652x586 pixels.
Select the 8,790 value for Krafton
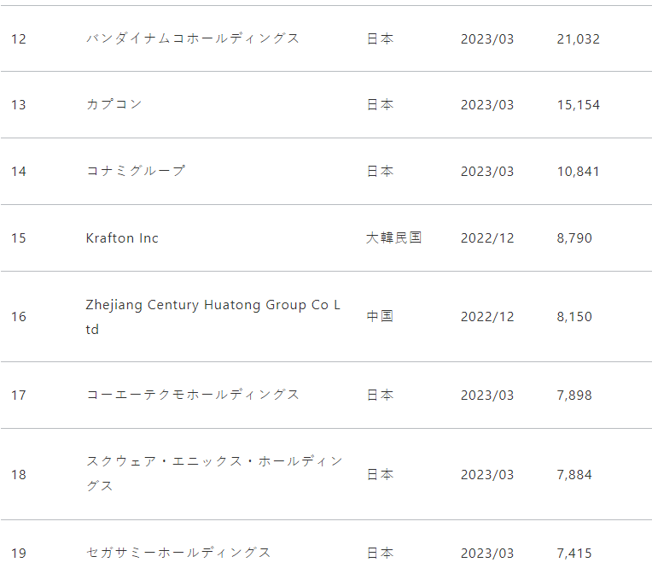[574, 238]
